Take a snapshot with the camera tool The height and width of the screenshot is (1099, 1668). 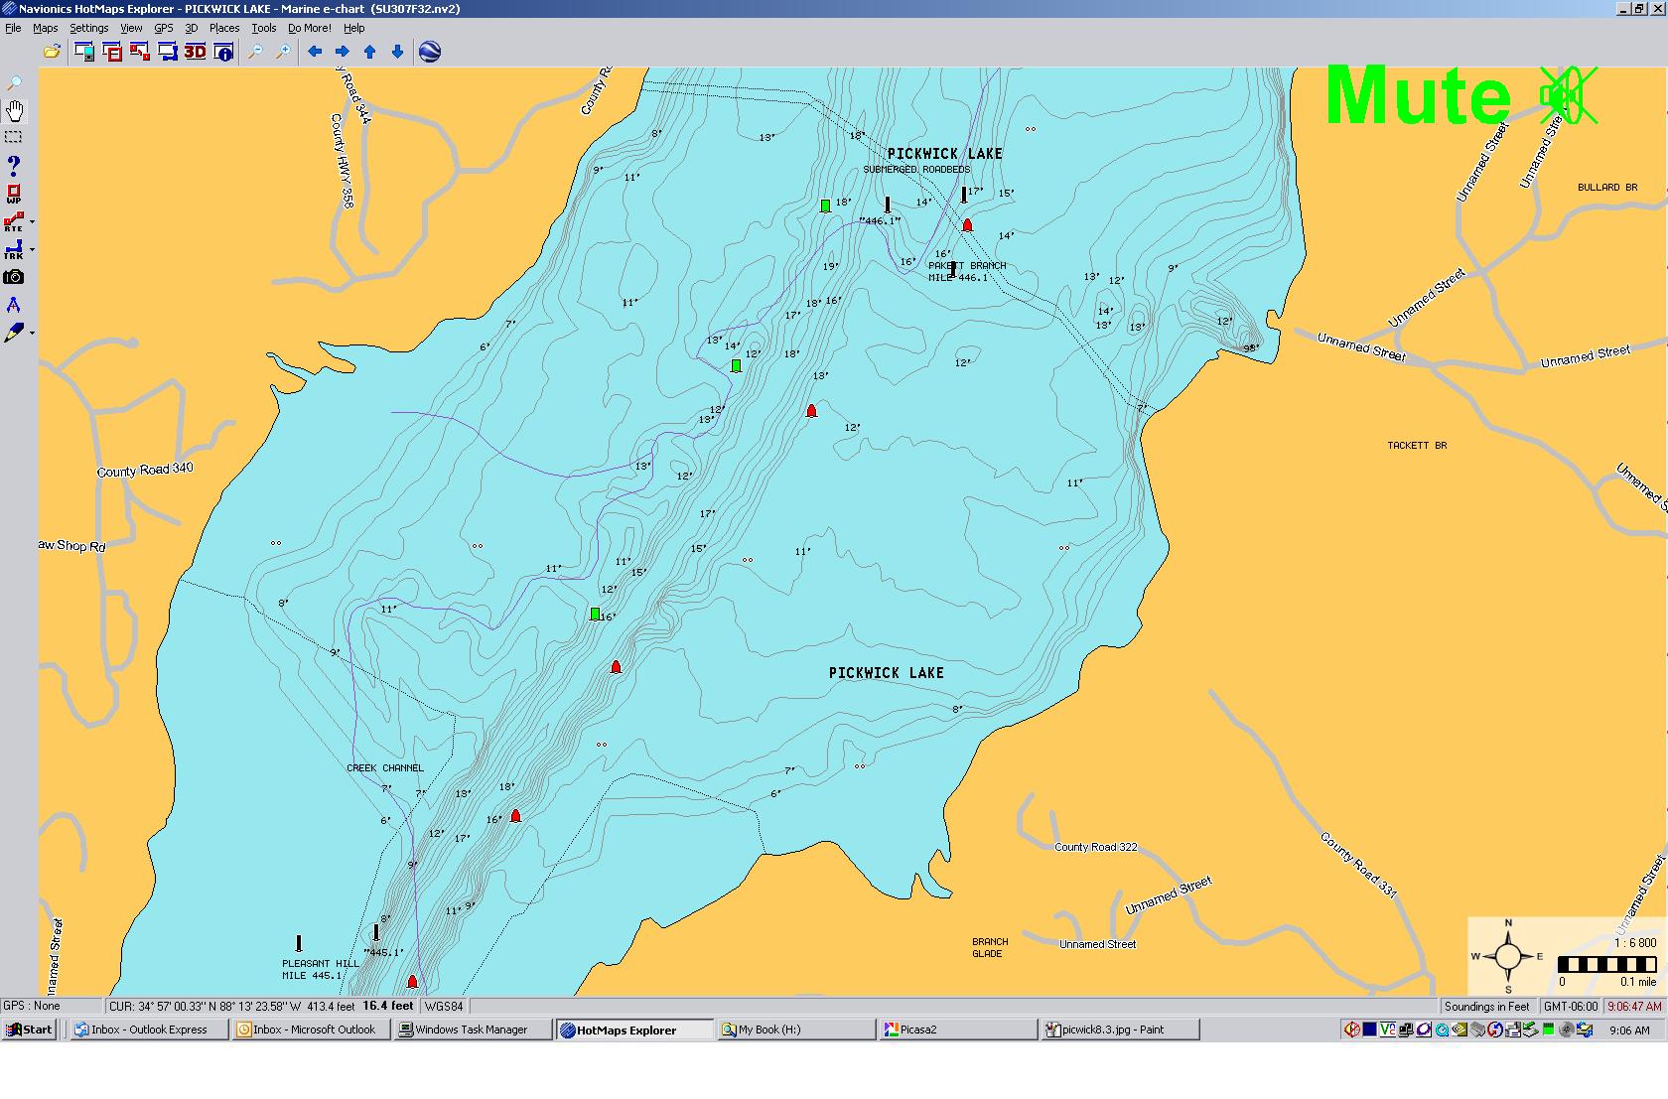14,277
